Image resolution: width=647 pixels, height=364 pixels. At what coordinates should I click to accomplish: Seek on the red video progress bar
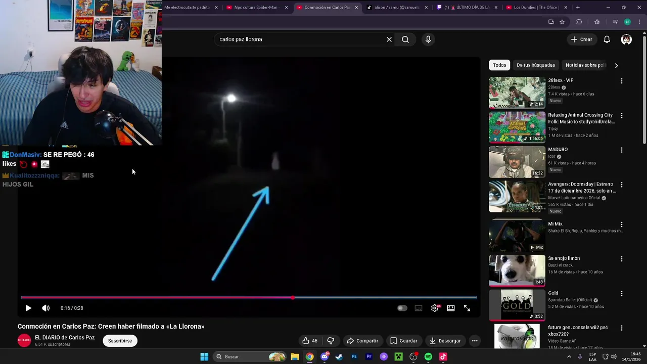click(x=249, y=297)
